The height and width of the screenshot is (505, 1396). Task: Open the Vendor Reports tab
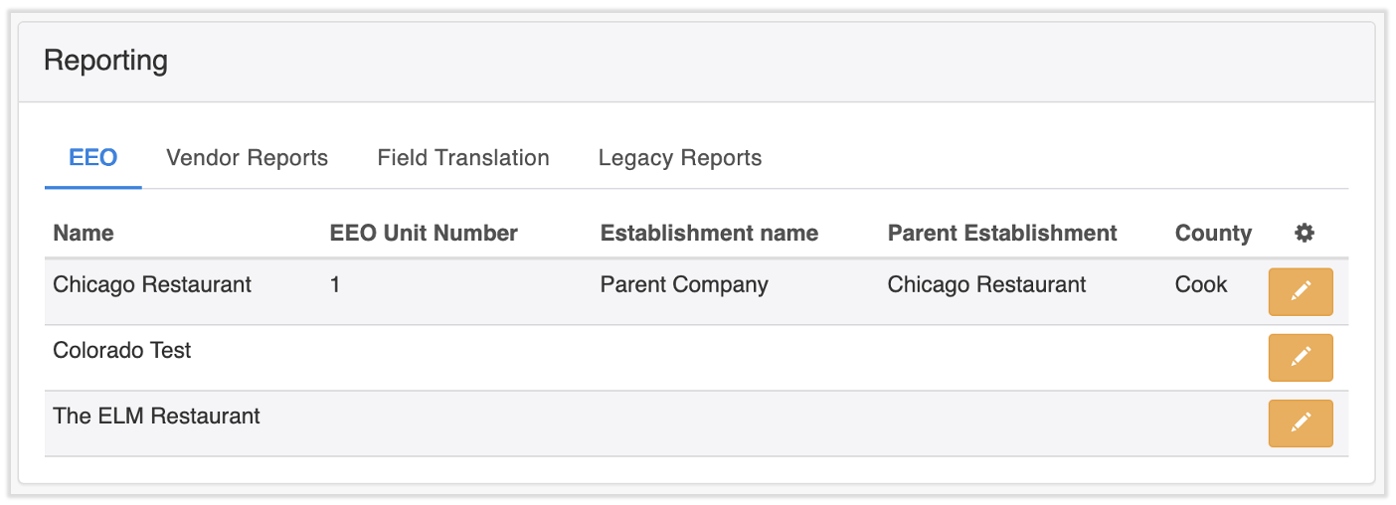247,158
